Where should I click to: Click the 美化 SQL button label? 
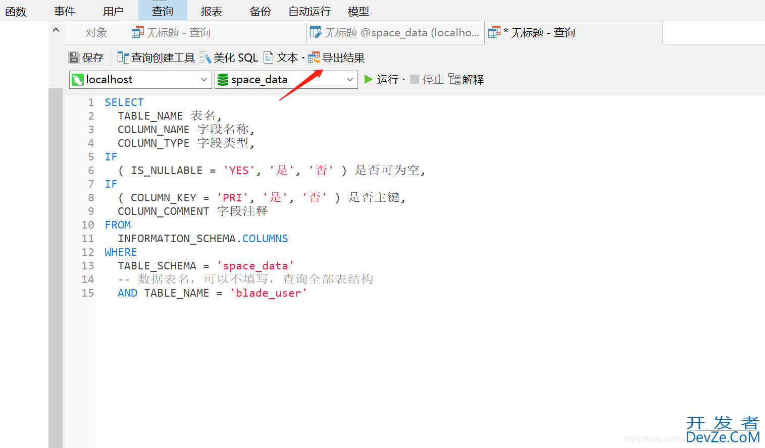pyautogui.click(x=236, y=58)
